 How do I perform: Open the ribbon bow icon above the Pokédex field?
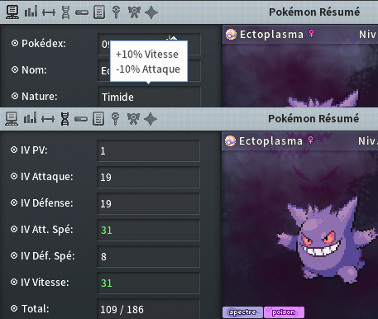coord(134,12)
